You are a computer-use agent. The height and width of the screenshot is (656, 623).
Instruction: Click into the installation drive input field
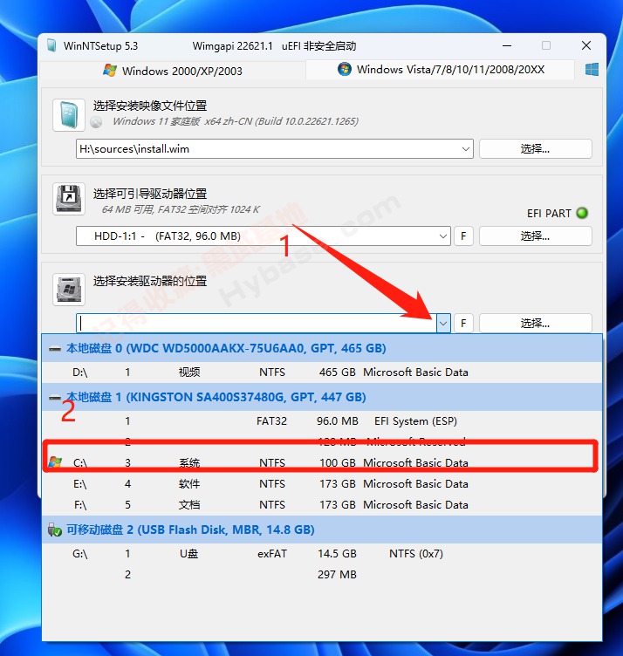[x=256, y=323]
